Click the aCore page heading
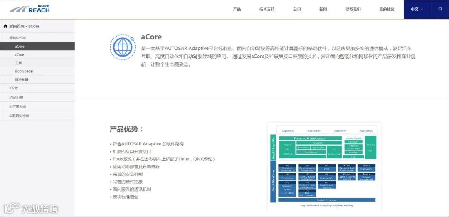The height and width of the screenshot is (217, 449). click(151, 37)
